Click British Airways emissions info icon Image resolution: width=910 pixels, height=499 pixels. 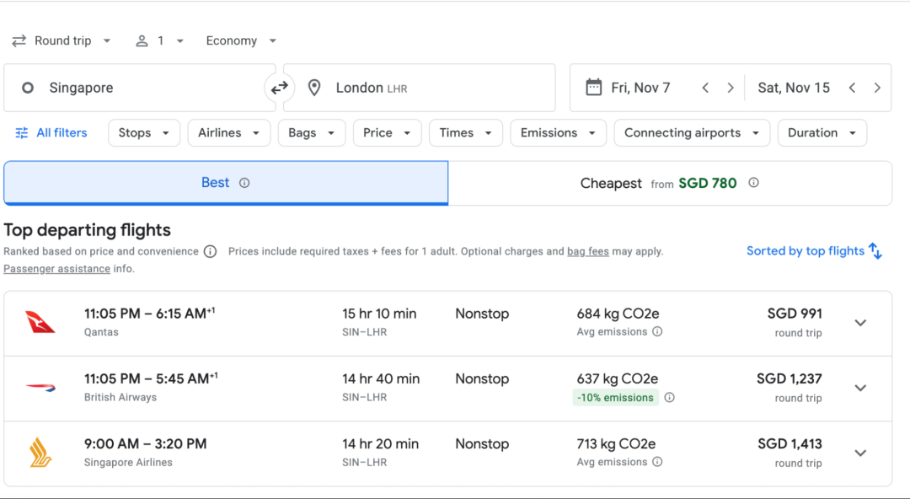tap(669, 398)
